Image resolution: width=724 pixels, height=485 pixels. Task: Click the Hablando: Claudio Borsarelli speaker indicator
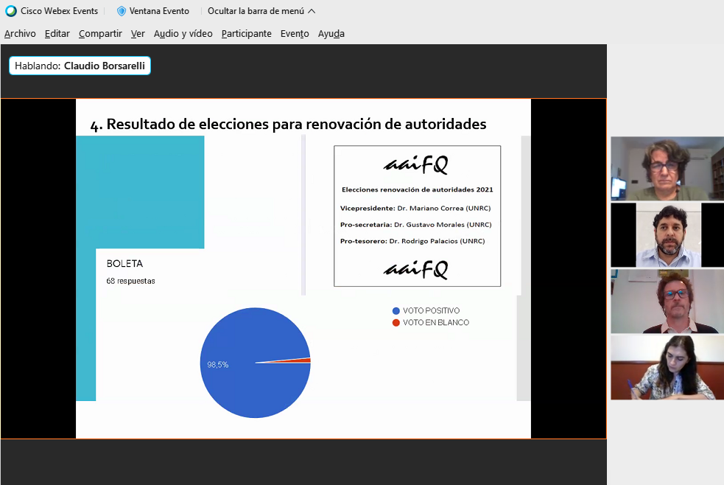tap(80, 66)
